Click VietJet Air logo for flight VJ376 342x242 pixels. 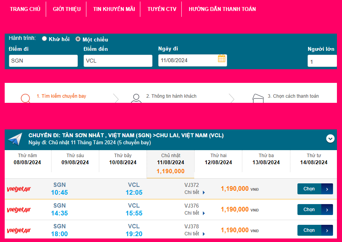[x=19, y=210]
